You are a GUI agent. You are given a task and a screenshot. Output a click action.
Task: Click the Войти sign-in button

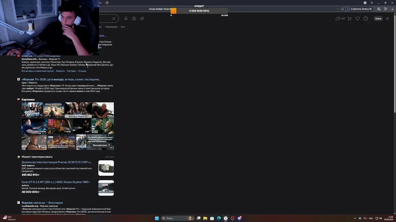tap(378, 18)
